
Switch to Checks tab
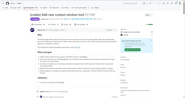(66, 25)
